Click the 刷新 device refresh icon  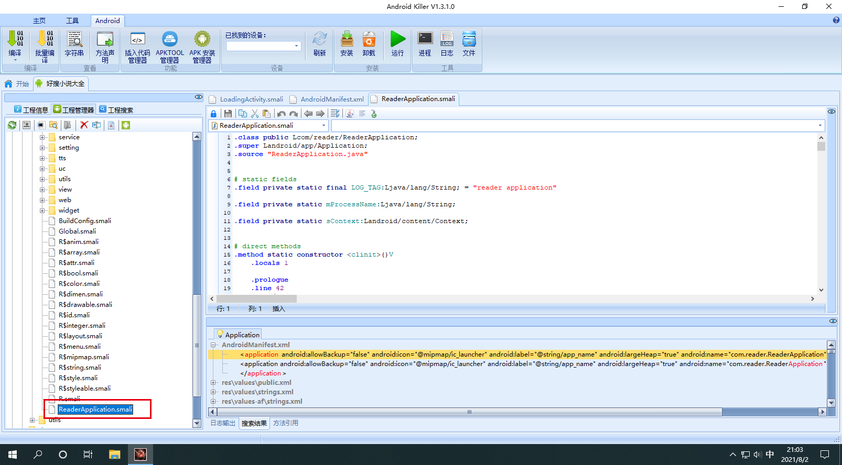(x=320, y=39)
